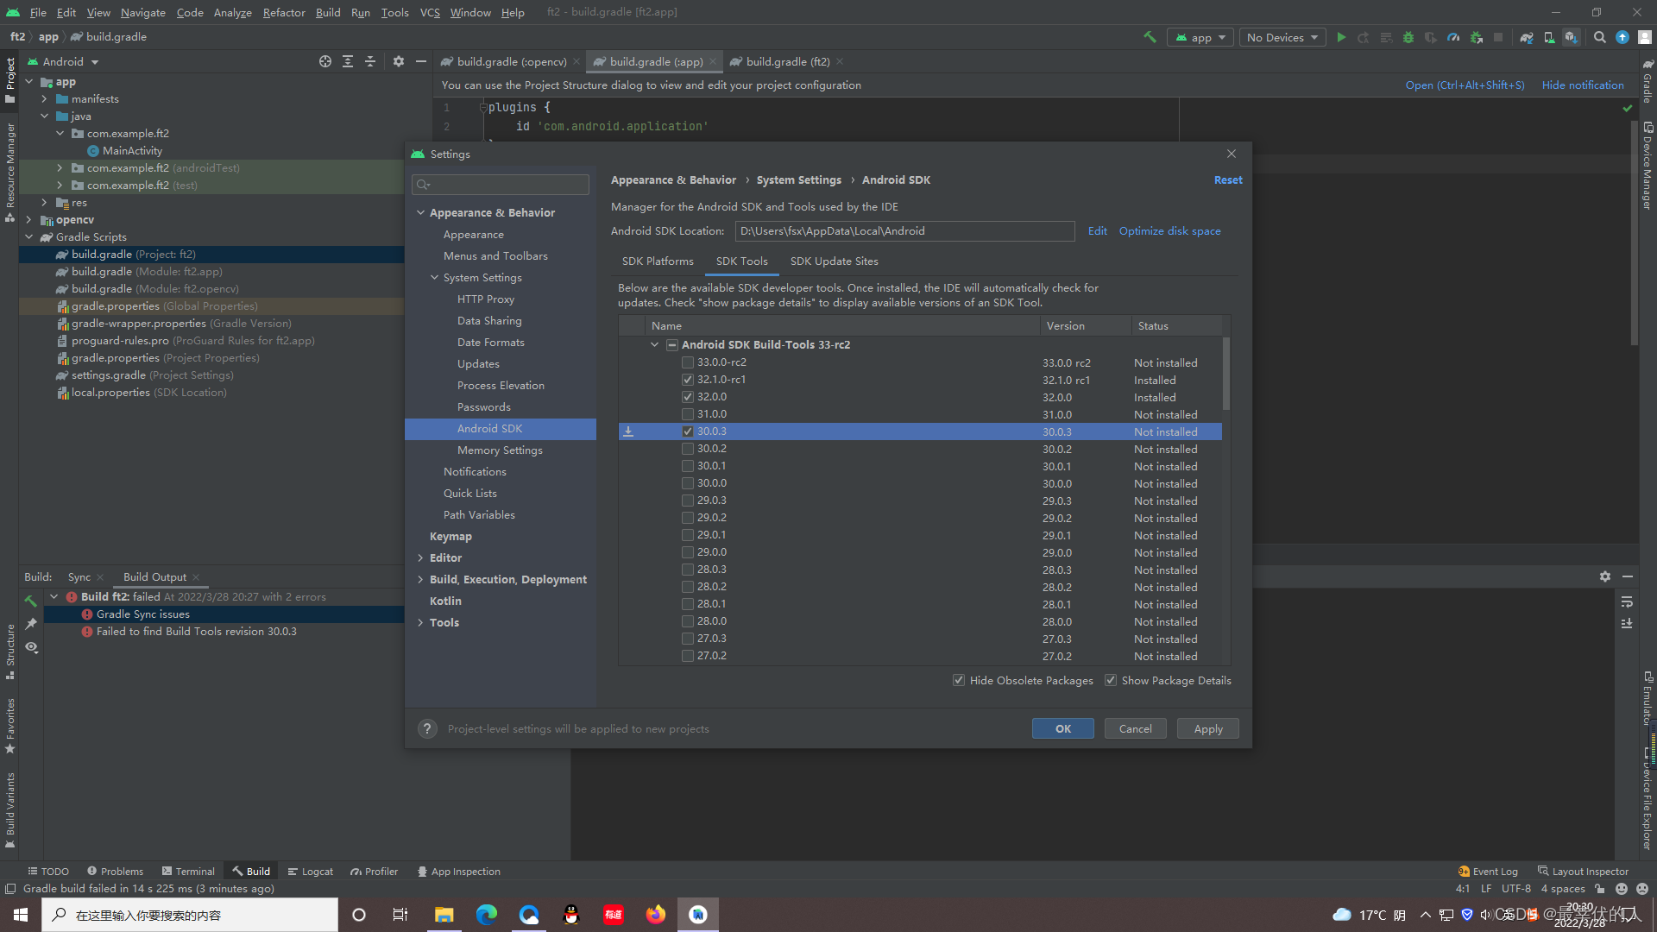The height and width of the screenshot is (932, 1657).
Task: Open the No Devices dropdown
Action: (x=1282, y=37)
